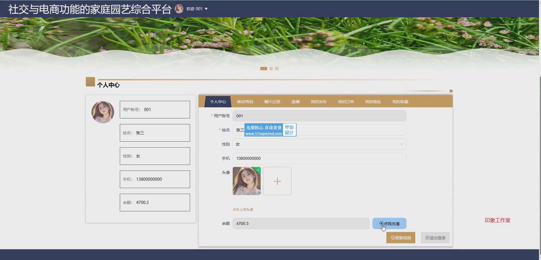
Task: Switch to the 聊天记录 tab
Action: pos(272,102)
